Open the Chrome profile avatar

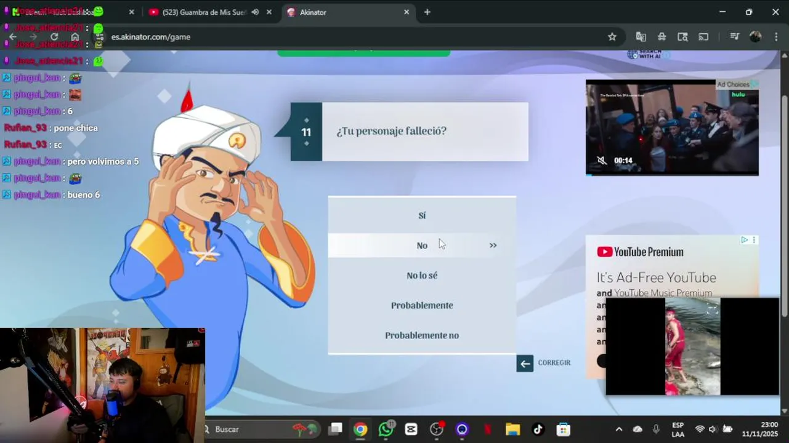click(755, 37)
